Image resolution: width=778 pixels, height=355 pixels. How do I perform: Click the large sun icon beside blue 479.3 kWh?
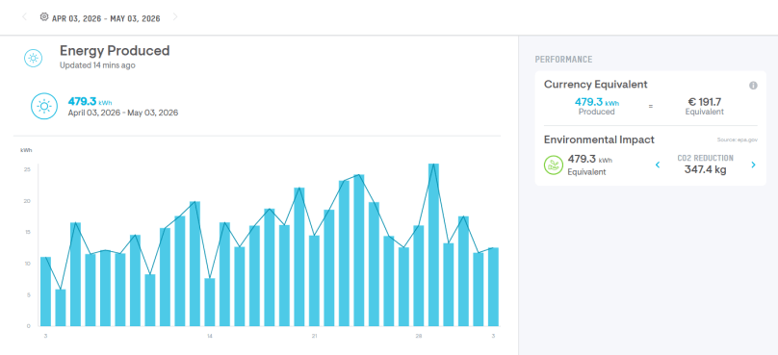click(44, 107)
